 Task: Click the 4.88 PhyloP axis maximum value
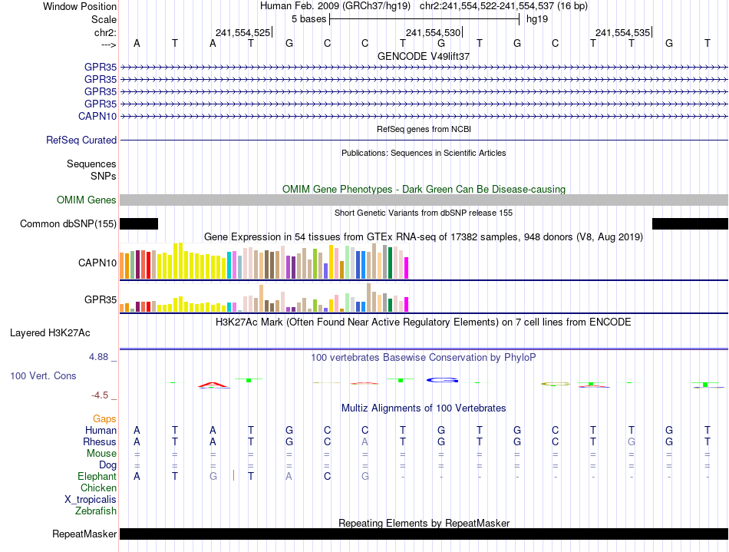point(98,357)
